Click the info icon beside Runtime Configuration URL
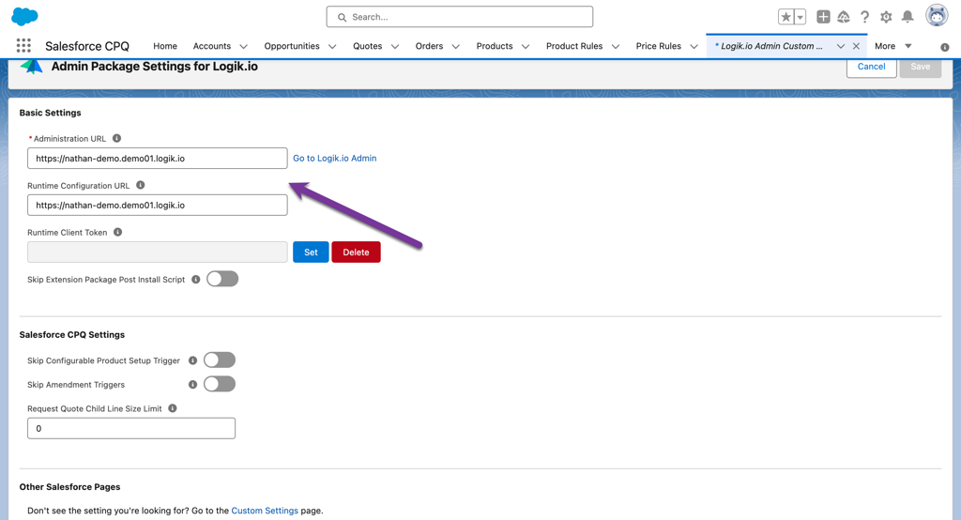Screen dimensions: 961x520 point(141,185)
